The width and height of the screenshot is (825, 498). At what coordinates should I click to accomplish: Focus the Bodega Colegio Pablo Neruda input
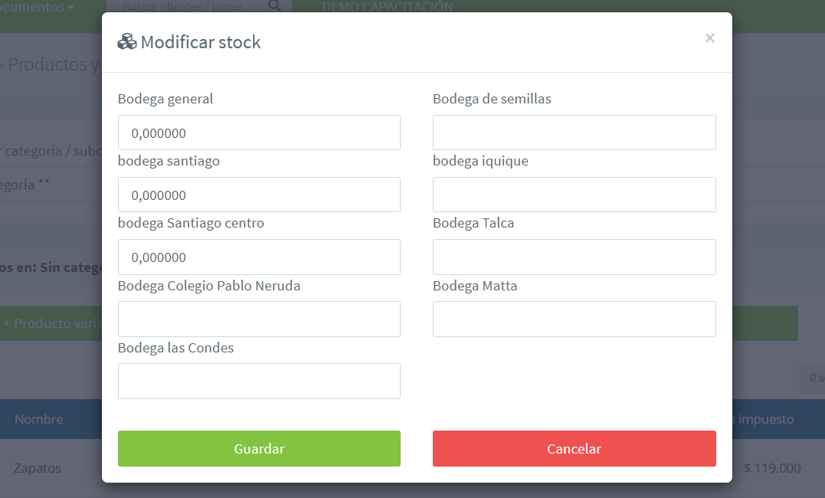coord(259,319)
